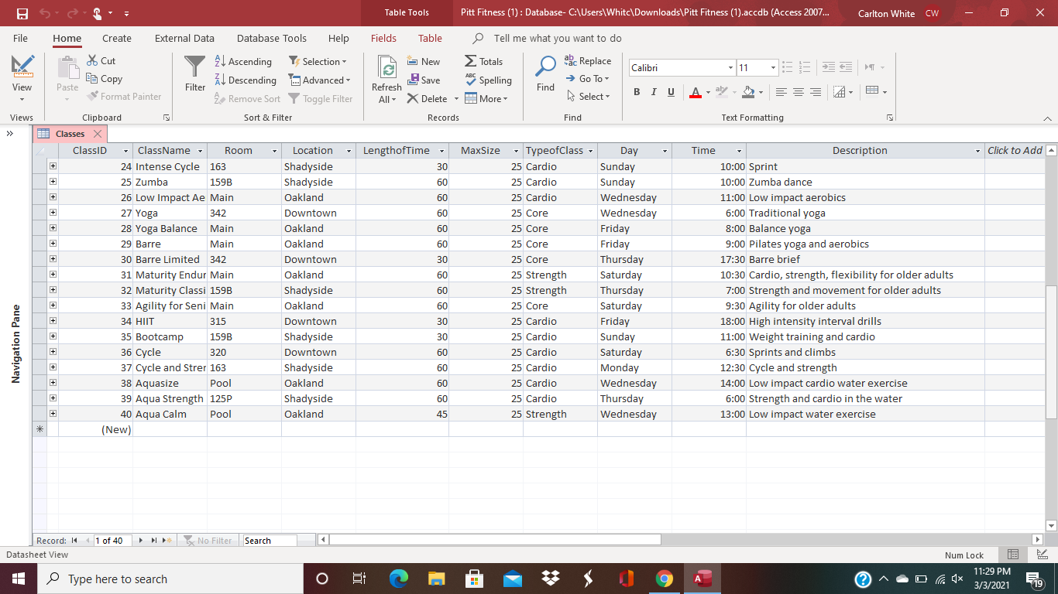Click the record Search box

[x=269, y=540]
